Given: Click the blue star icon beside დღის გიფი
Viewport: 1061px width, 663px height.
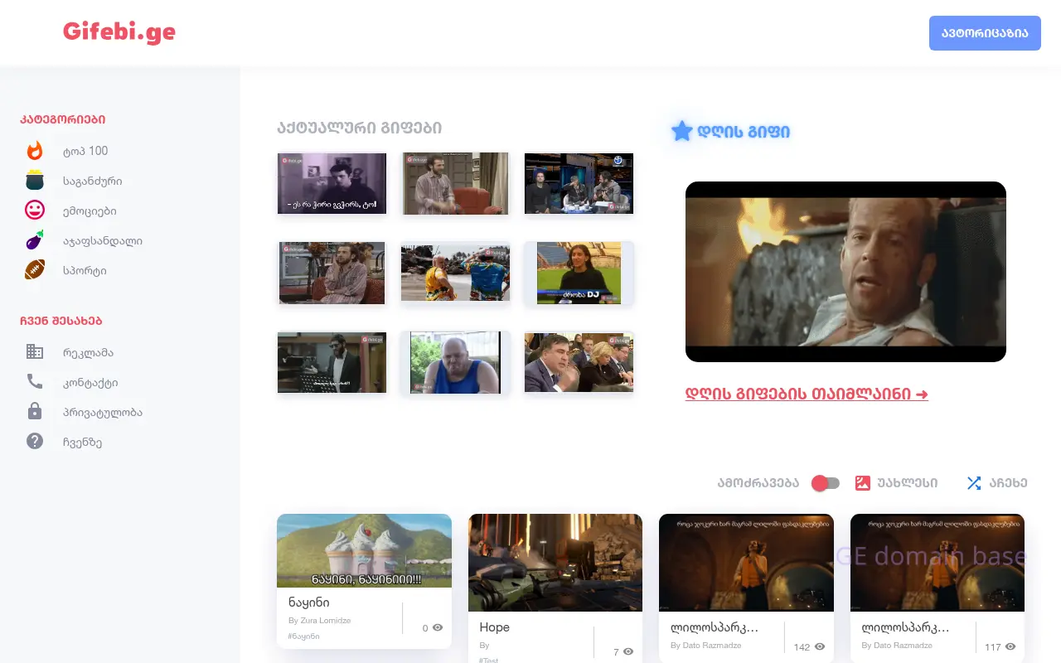Looking at the screenshot, I should 681,131.
